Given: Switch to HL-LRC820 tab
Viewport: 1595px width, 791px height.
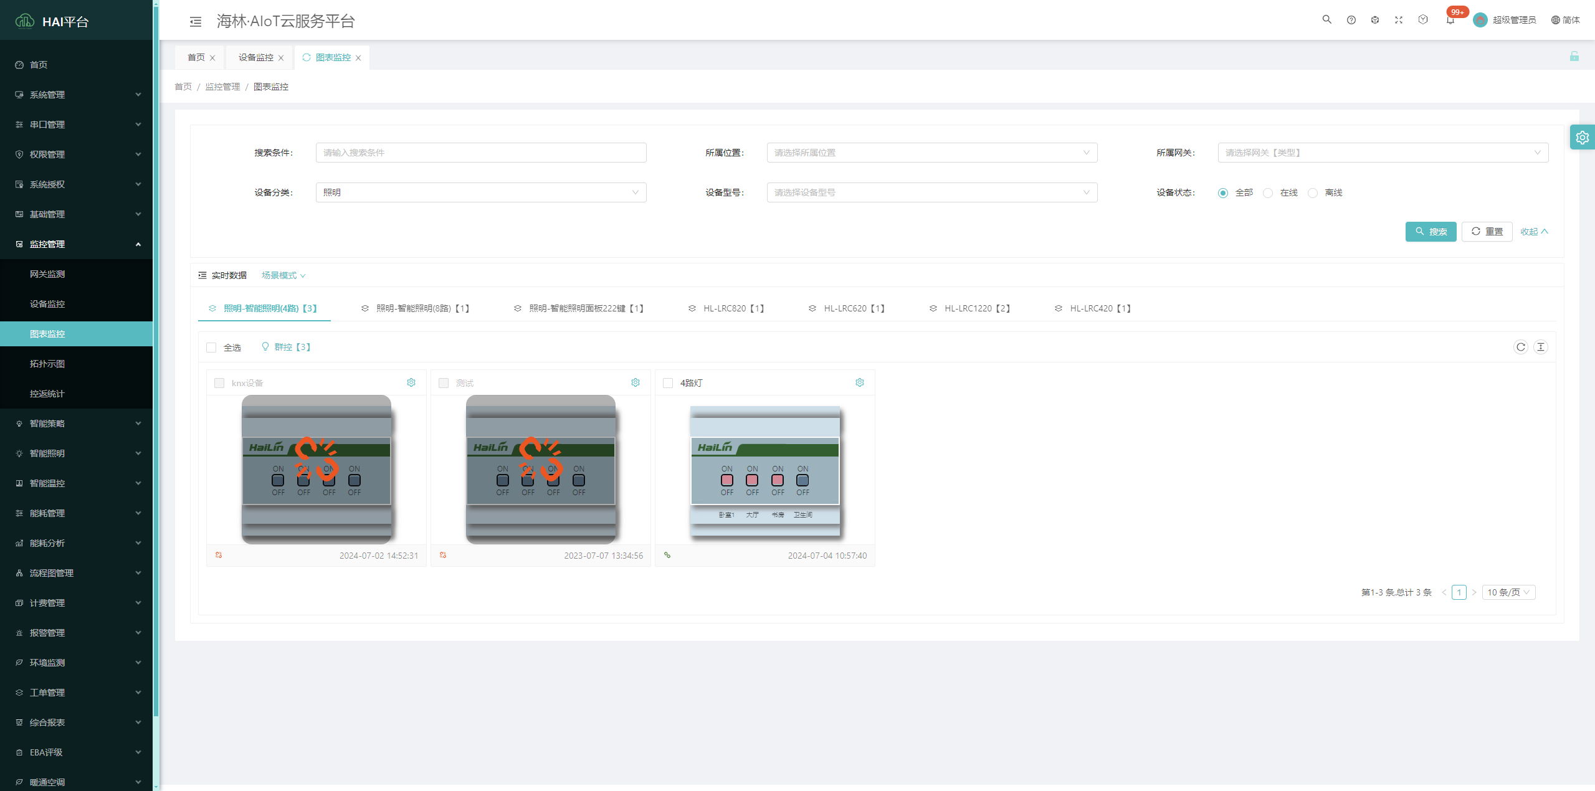Looking at the screenshot, I should click(x=726, y=308).
